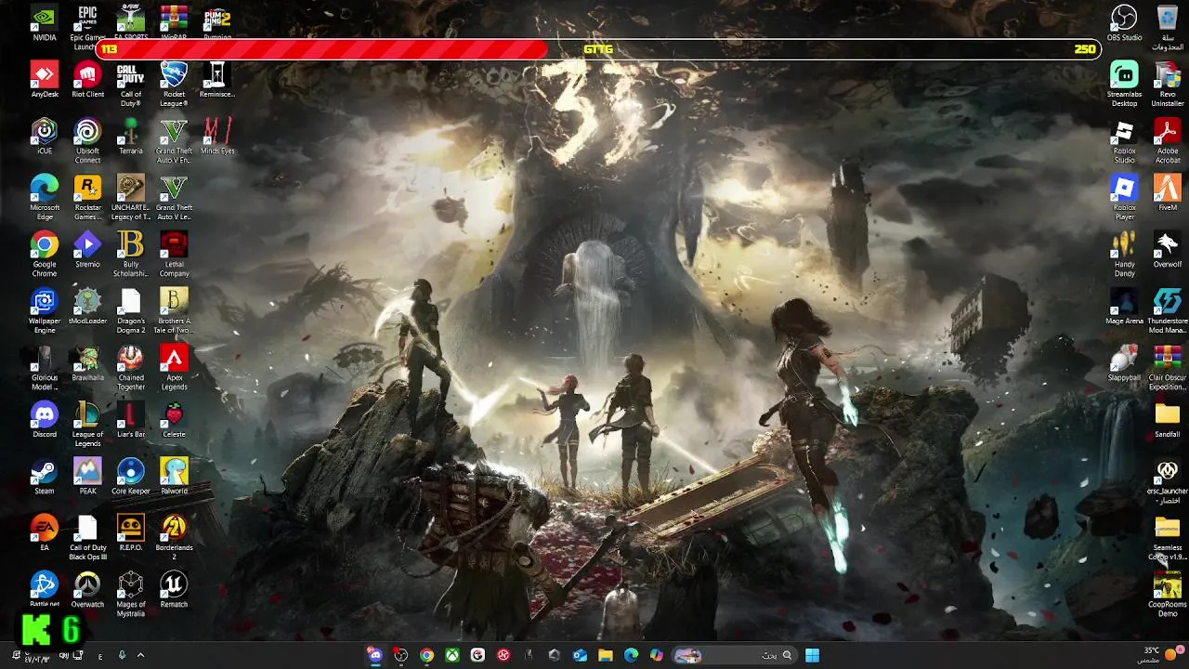Open the Steam desktop shortcut
Screen dimensions: 1189x669
click(x=44, y=477)
